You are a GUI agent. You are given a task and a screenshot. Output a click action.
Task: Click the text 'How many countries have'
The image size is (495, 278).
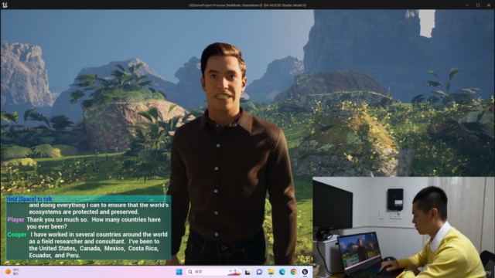126,219
